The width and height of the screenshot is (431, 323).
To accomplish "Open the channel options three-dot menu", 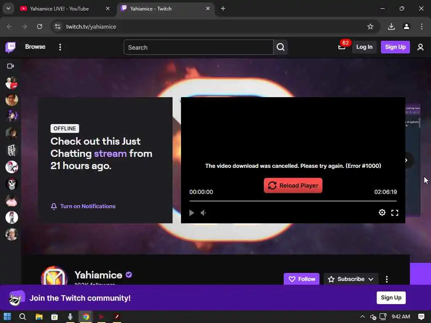I will [x=387, y=279].
